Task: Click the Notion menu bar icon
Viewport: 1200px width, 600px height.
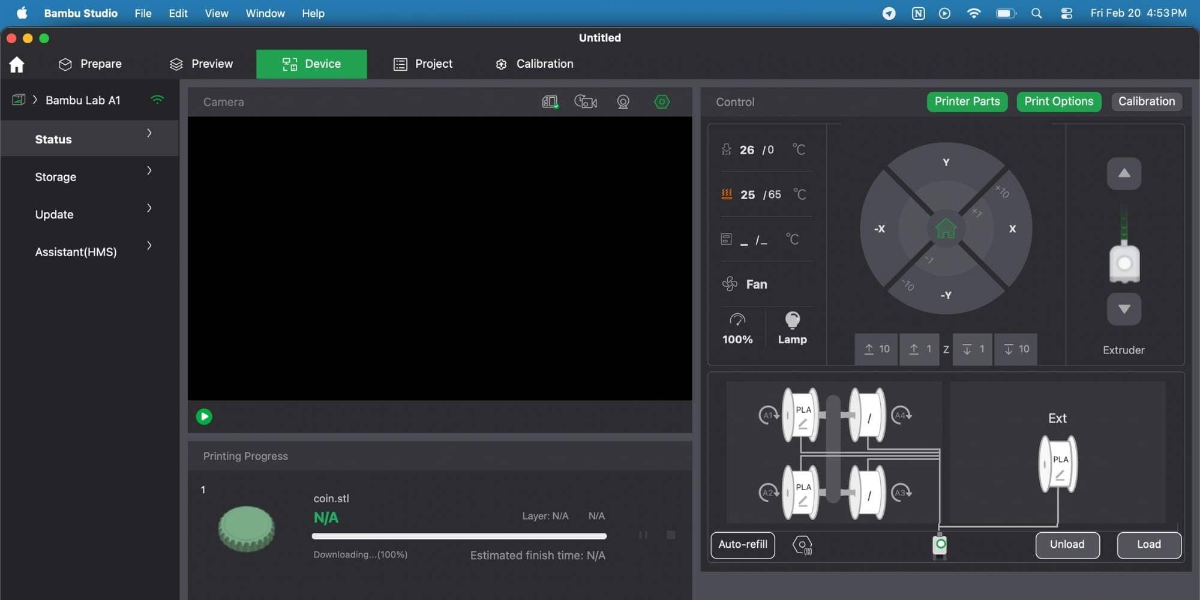Action: [918, 13]
